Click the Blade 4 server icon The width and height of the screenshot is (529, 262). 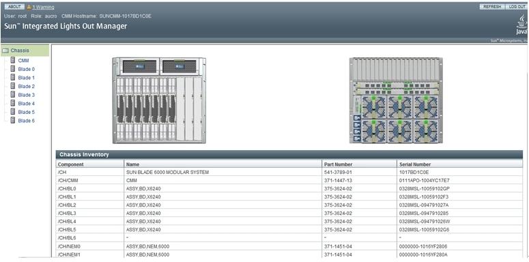pyautogui.click(x=13, y=103)
